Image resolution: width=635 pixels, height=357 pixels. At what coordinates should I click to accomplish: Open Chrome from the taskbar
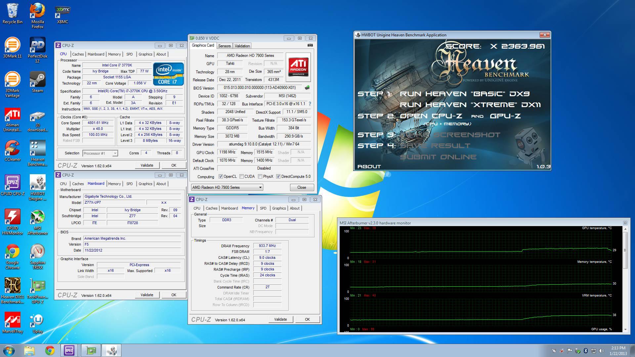click(x=50, y=350)
